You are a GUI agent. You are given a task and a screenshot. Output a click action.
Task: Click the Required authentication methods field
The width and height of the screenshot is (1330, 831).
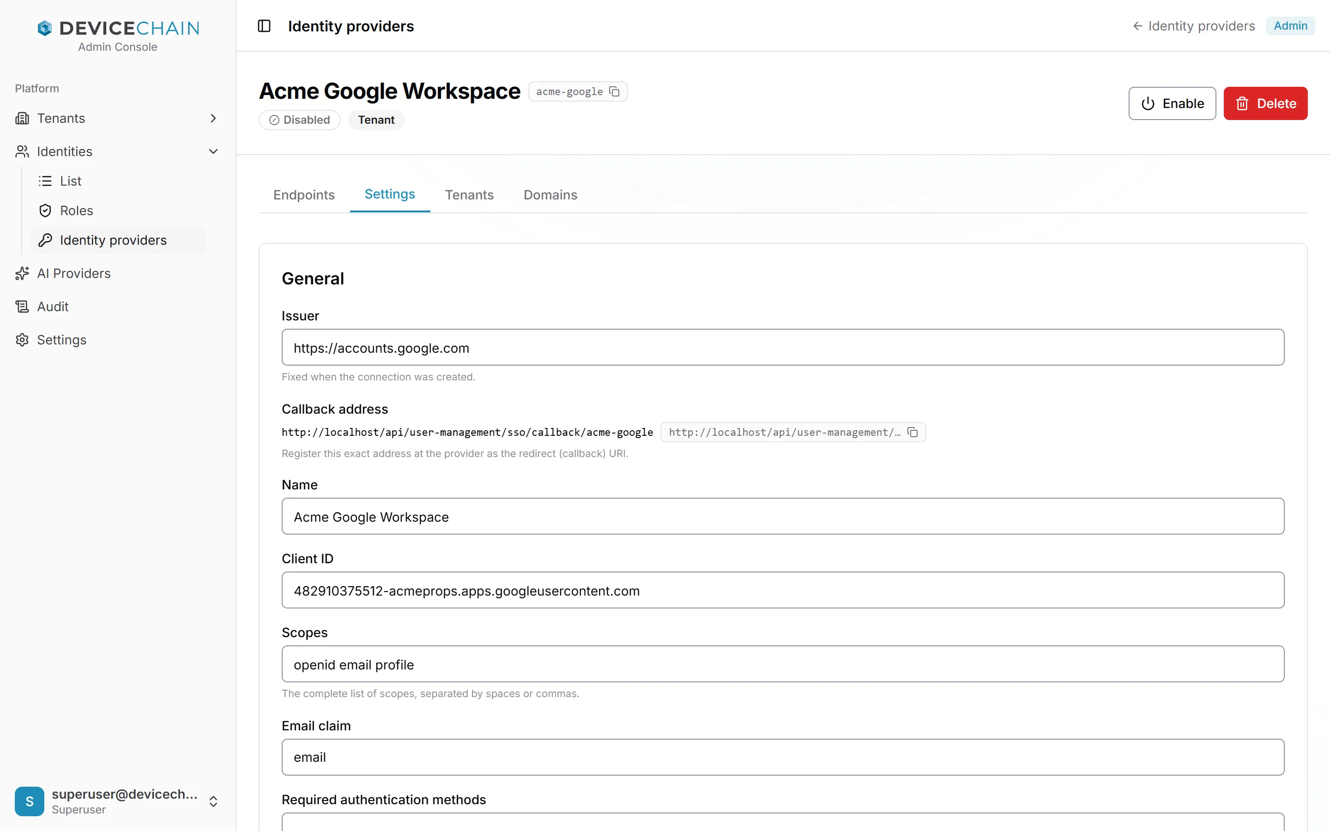(x=783, y=822)
